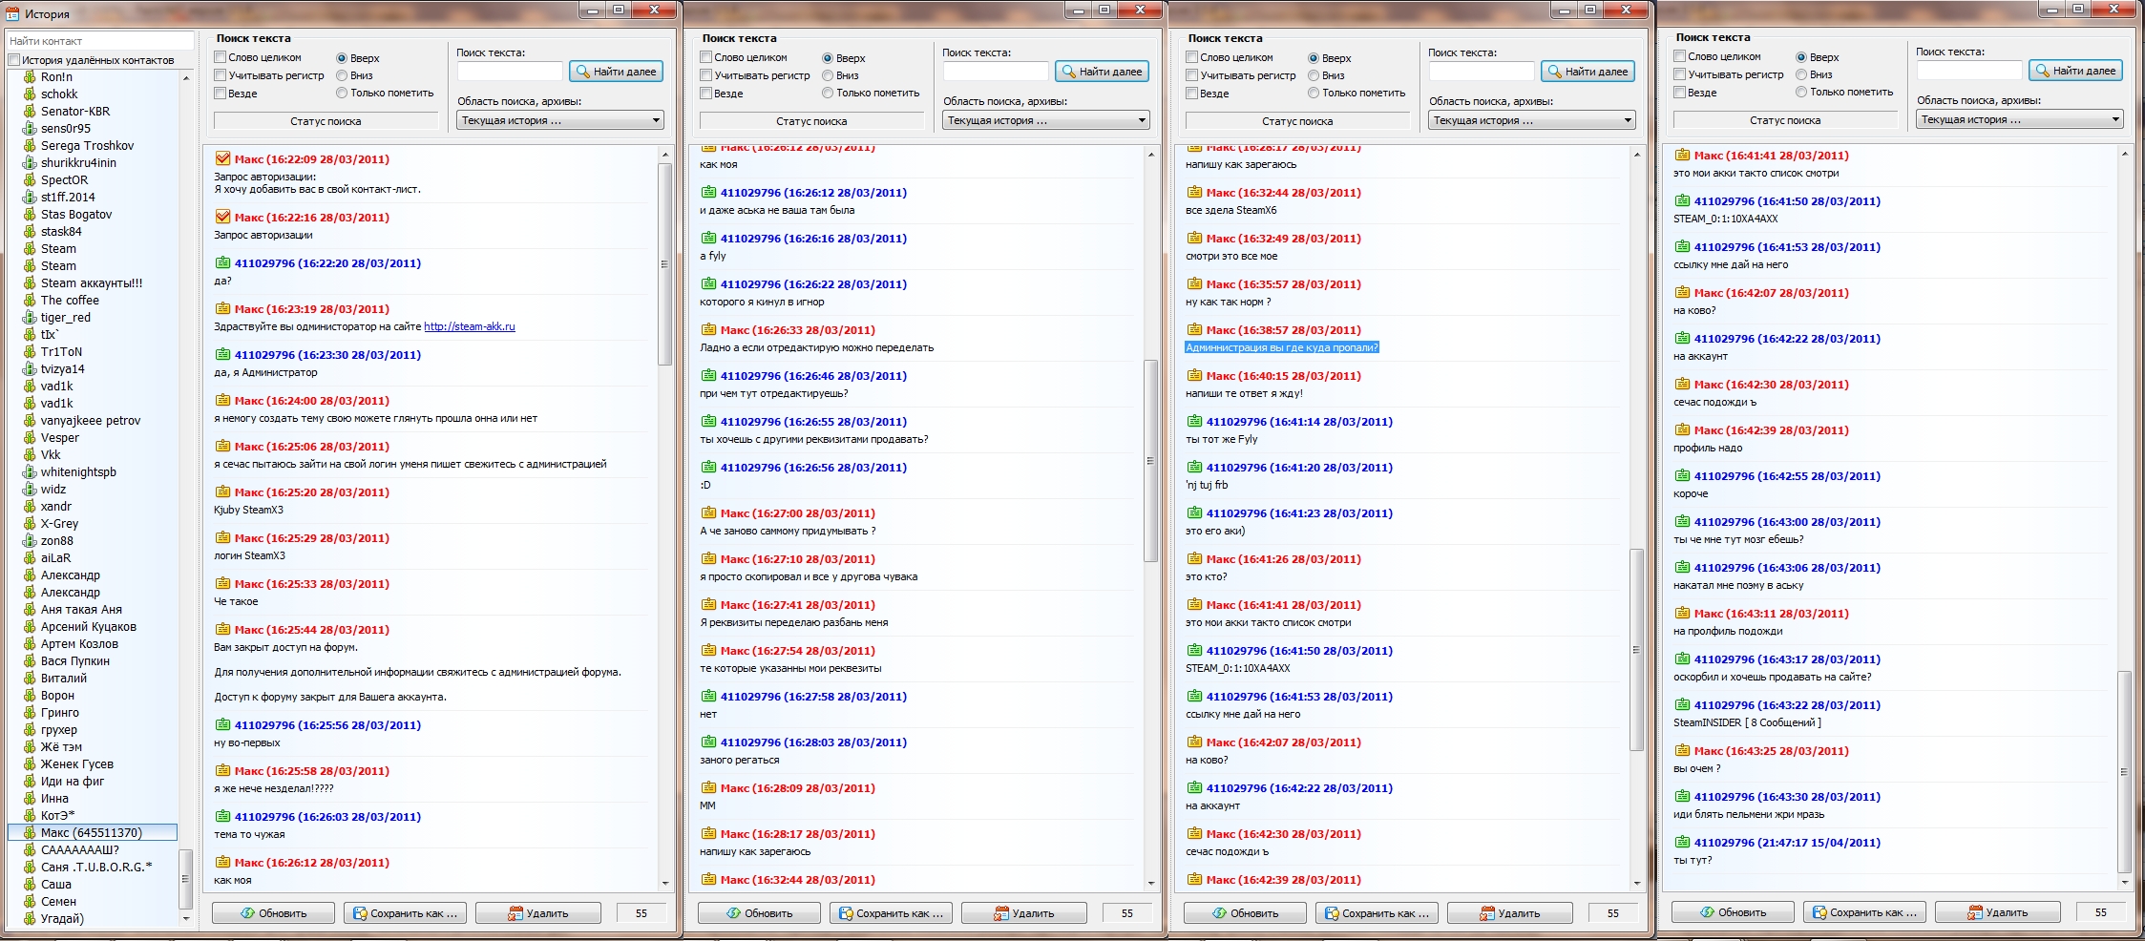Select contact Макс (645511370)
This screenshot has width=2145, height=941.
[x=92, y=833]
